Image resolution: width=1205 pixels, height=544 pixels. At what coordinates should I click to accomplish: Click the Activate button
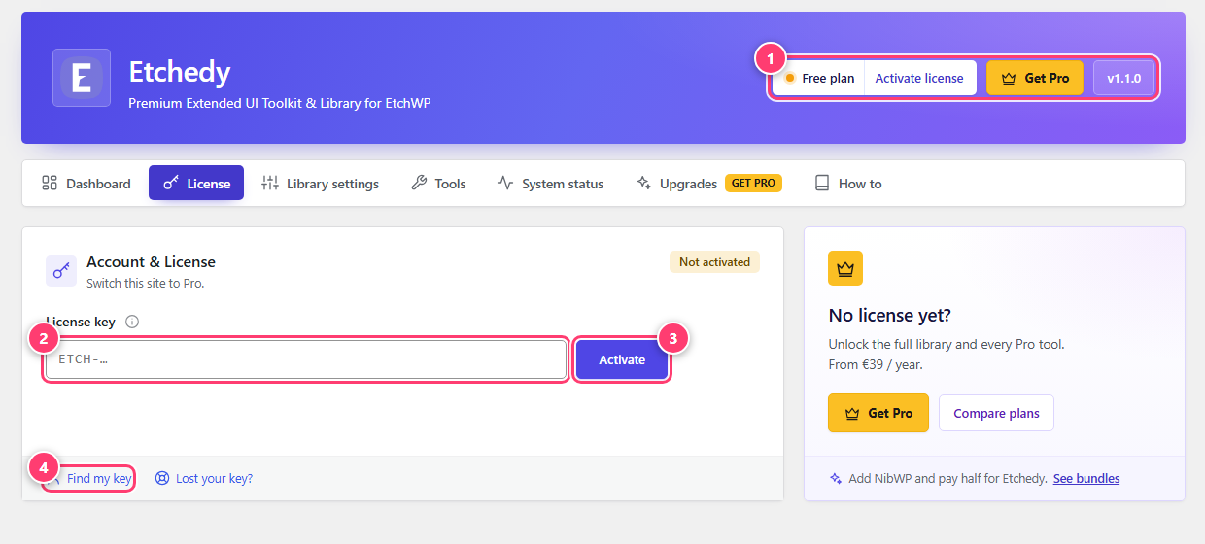coord(622,359)
